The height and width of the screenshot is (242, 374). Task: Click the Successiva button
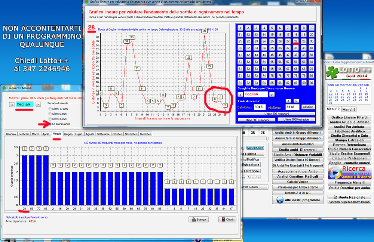point(255,148)
